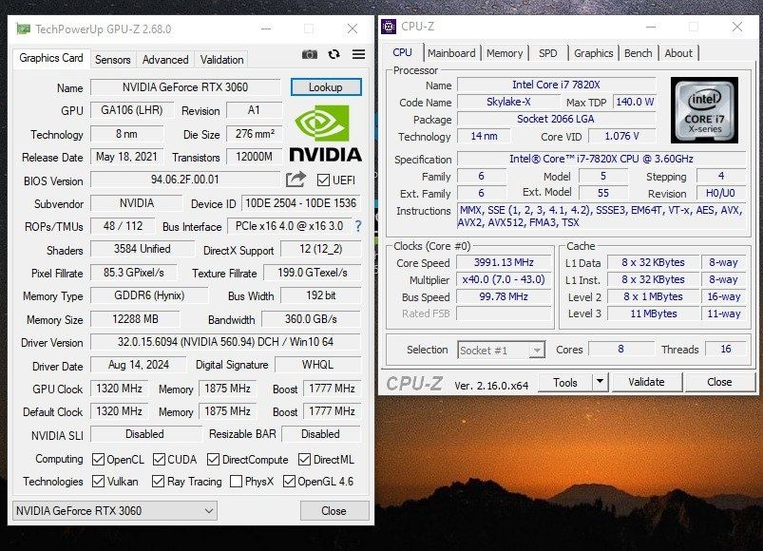Switch to the Sensors tab in GPU-Z
This screenshot has width=763, height=551.
pos(112,60)
